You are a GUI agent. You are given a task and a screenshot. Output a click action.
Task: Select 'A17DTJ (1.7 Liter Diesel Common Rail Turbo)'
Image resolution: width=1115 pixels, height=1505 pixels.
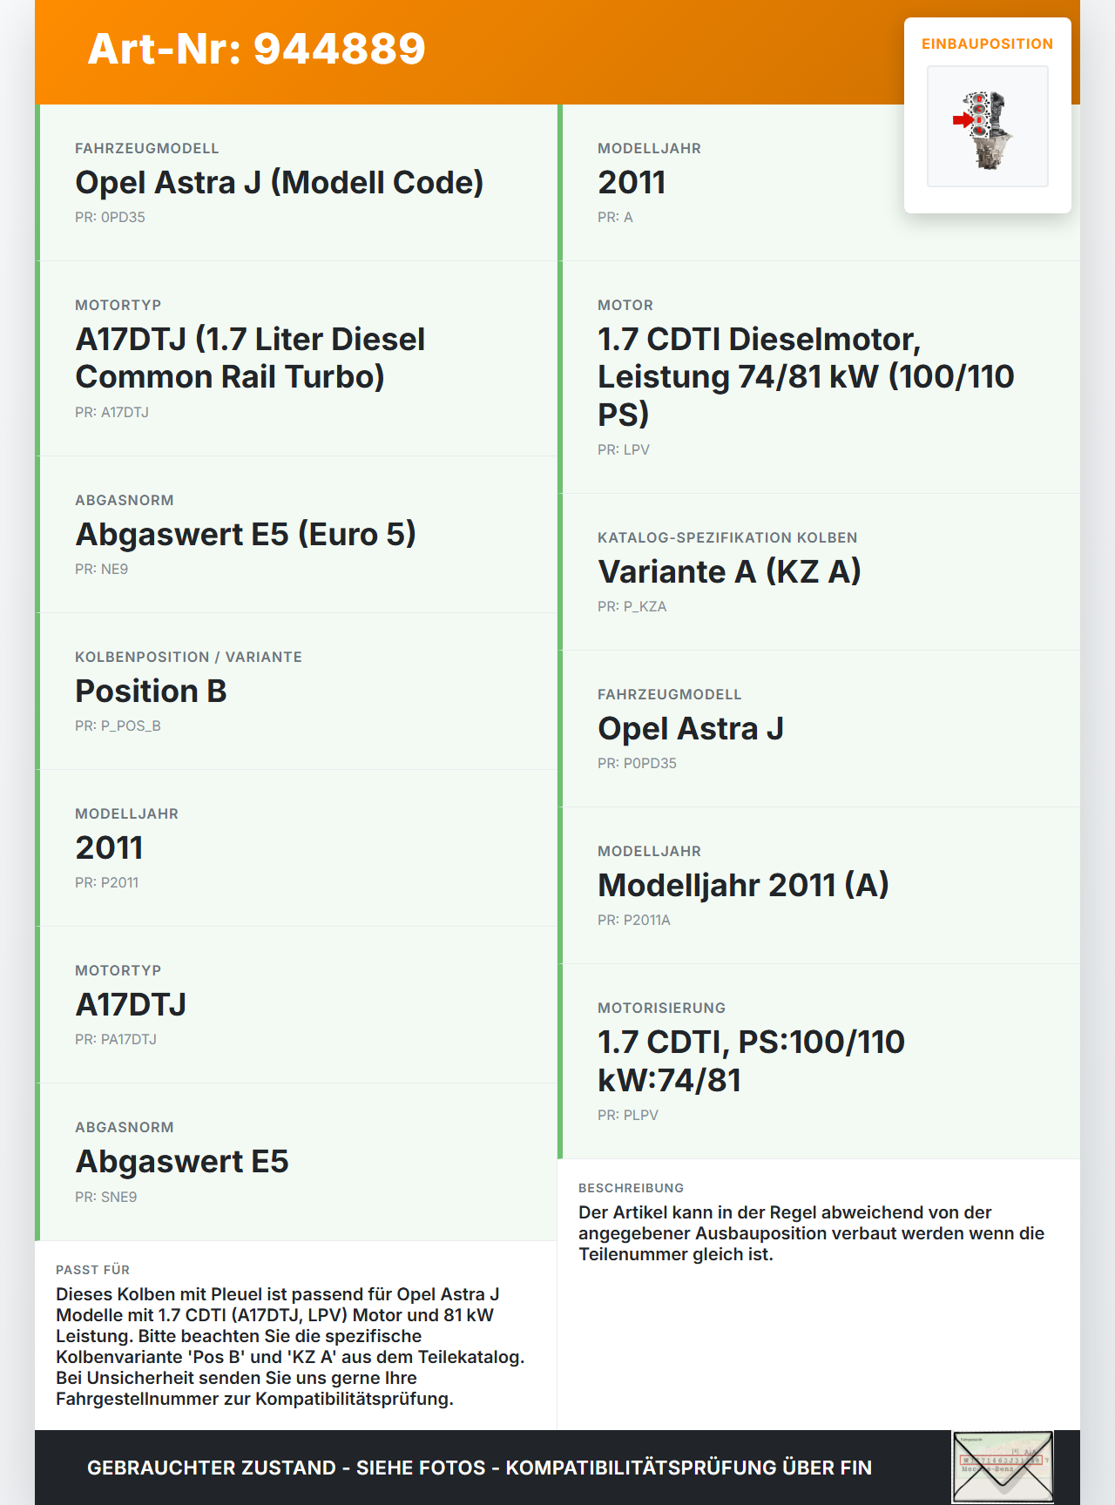(250, 358)
